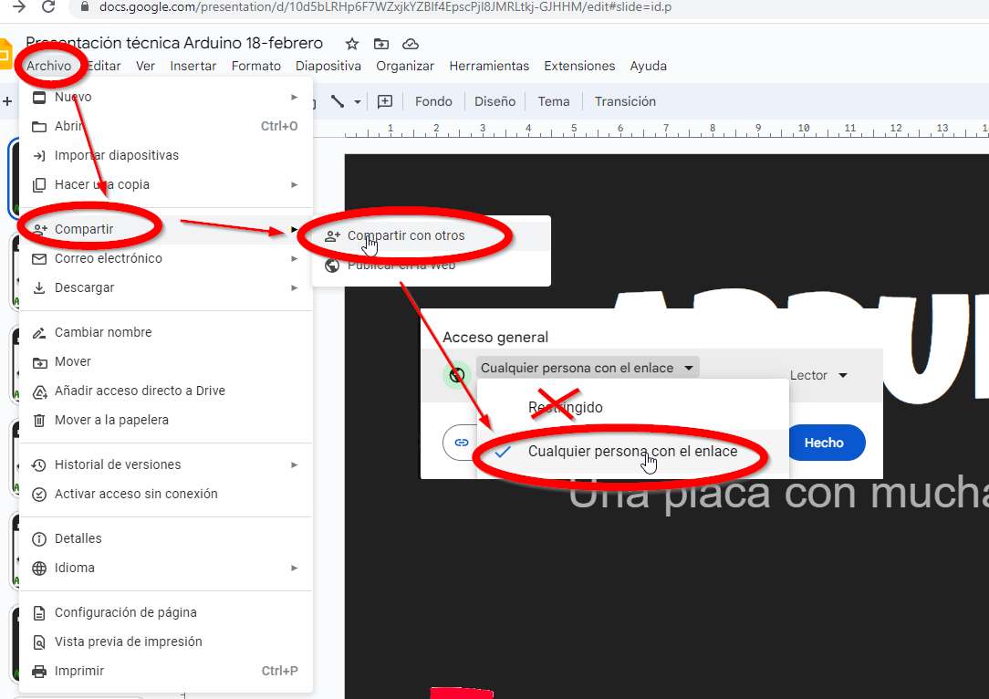Expand the Hacer una copia submenu arrow

[294, 185]
